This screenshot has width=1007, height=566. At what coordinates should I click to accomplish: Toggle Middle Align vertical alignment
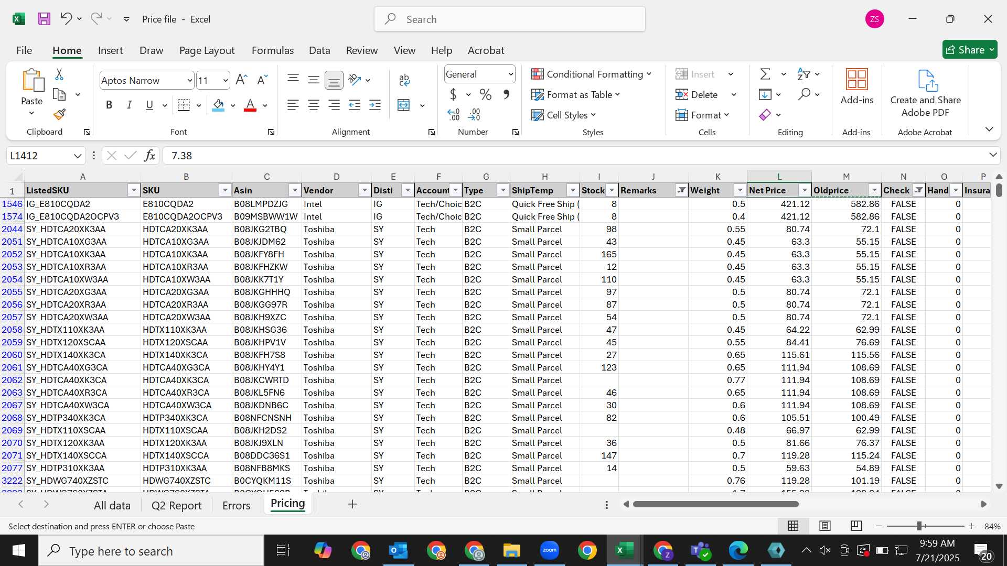[314, 80]
